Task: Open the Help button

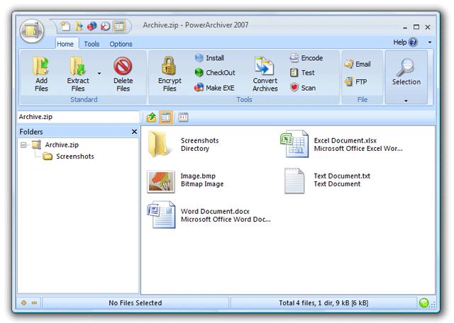Action: click(x=405, y=42)
